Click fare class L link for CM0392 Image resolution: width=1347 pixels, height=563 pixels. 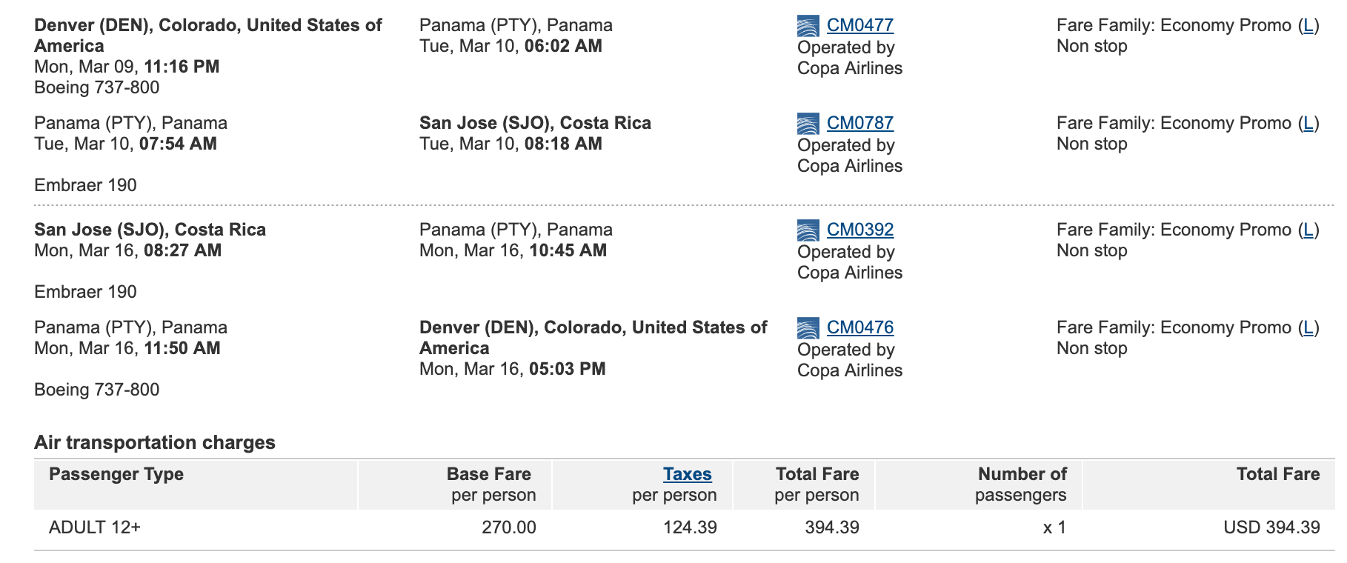1308,230
